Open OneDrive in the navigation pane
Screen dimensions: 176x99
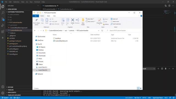[40, 40]
